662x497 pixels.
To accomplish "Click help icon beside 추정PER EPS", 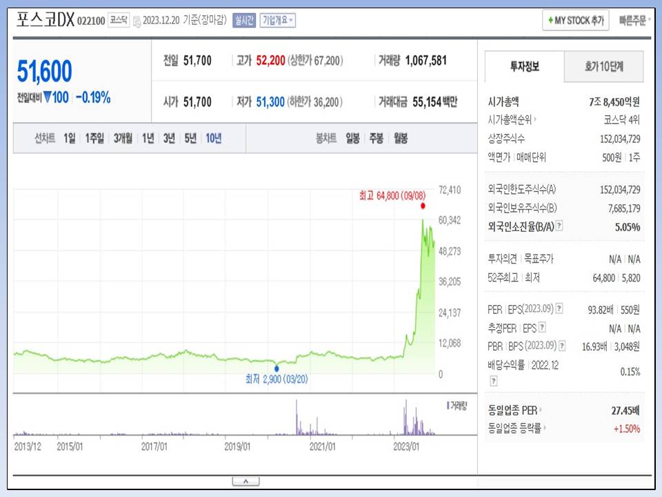I will click(x=543, y=327).
